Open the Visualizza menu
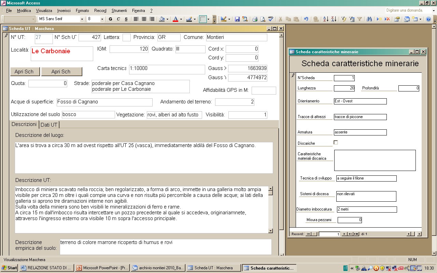Screen dimensions: 437x273 tap(44, 11)
